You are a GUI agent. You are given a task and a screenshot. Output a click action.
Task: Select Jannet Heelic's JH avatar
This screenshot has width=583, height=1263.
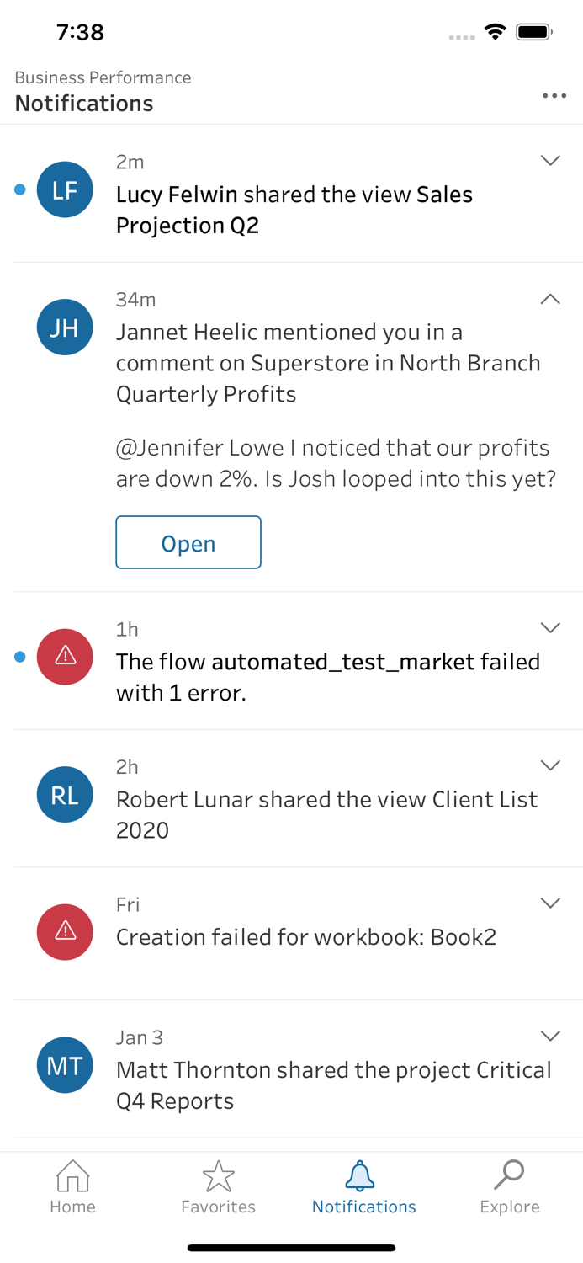click(x=65, y=327)
